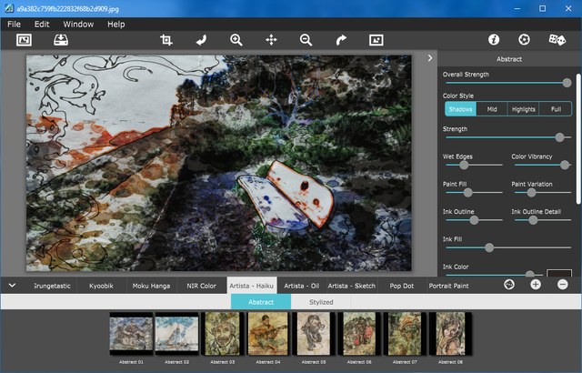Select the Stylized preset category
This screenshot has width=582, height=373.
pyautogui.click(x=321, y=302)
